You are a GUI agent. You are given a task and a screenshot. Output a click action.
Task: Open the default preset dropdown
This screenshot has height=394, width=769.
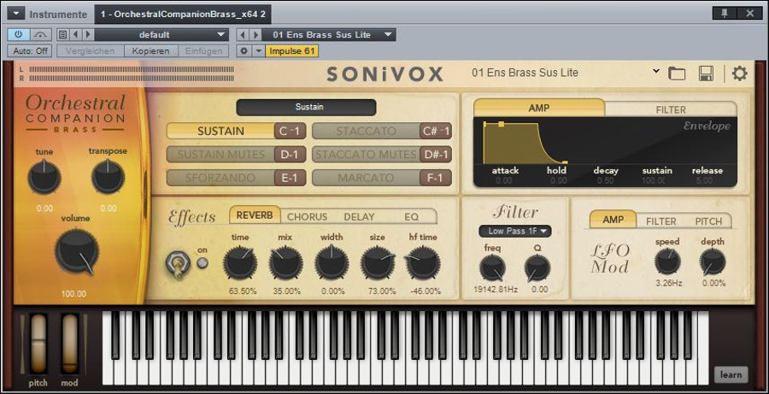(161, 35)
